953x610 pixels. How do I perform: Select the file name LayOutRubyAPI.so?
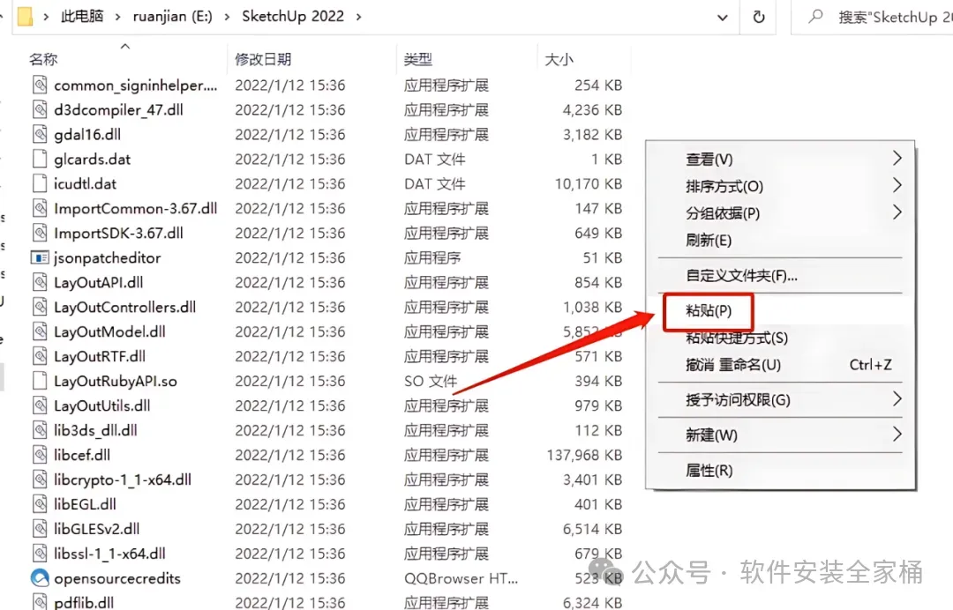[116, 381]
